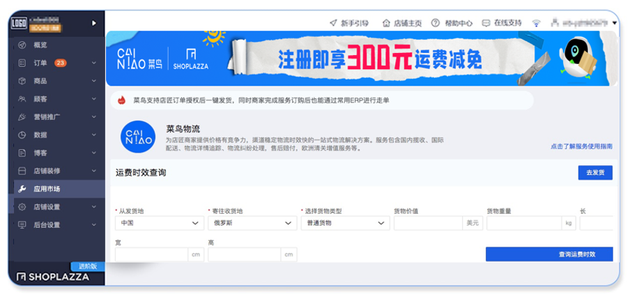This screenshot has width=630, height=294.
Task: Click the 货物重量 input field
Action: click(524, 223)
